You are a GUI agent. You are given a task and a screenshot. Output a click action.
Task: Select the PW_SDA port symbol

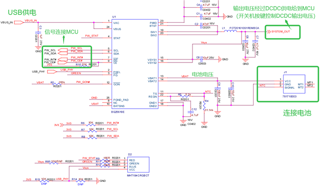click(63, 53)
